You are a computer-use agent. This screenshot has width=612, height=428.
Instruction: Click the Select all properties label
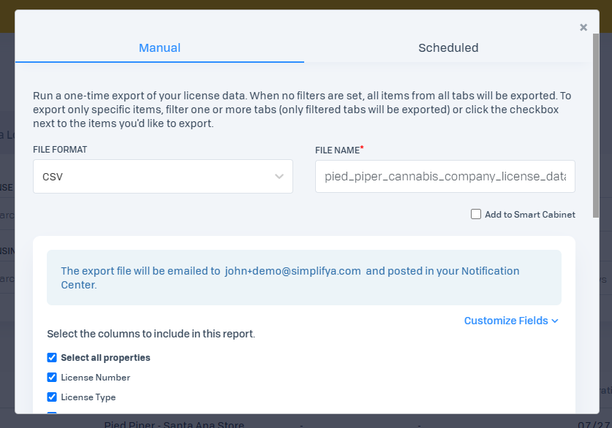click(x=105, y=358)
